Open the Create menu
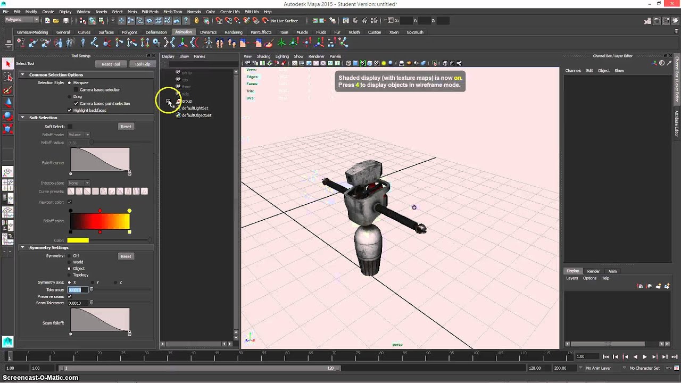The image size is (681, 383). click(x=48, y=12)
